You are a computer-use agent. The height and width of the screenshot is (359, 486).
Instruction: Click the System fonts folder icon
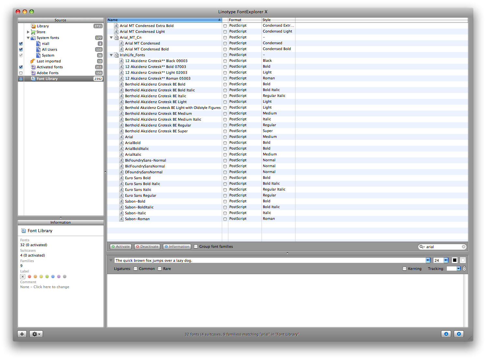33,38
